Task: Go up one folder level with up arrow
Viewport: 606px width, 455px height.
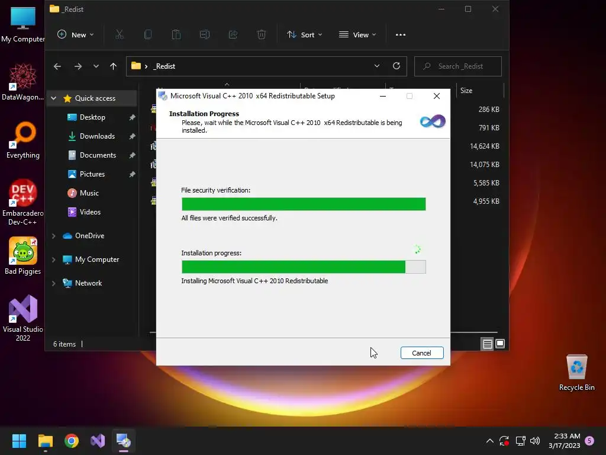Action: tap(113, 66)
